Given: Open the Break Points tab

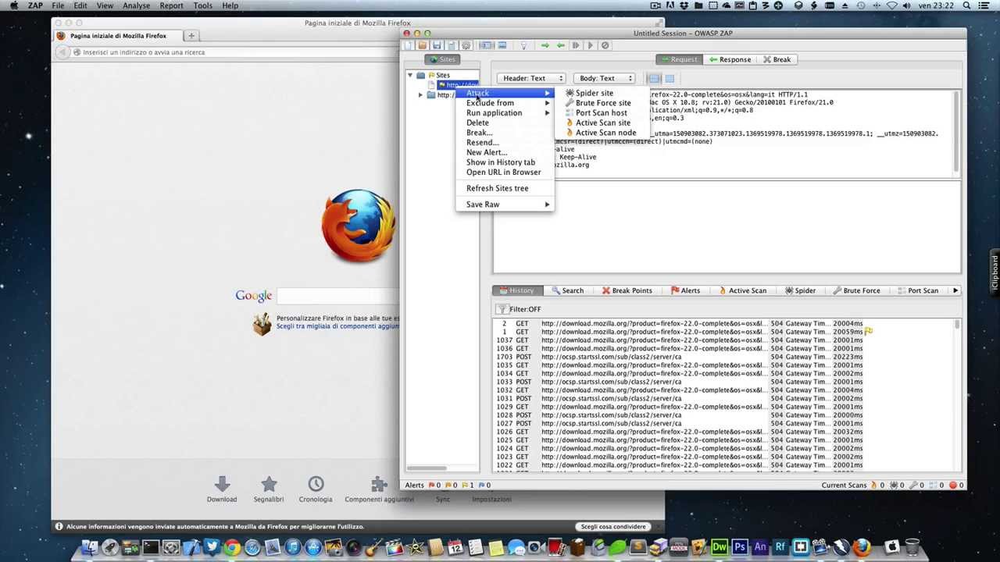Looking at the screenshot, I should pyautogui.click(x=627, y=290).
